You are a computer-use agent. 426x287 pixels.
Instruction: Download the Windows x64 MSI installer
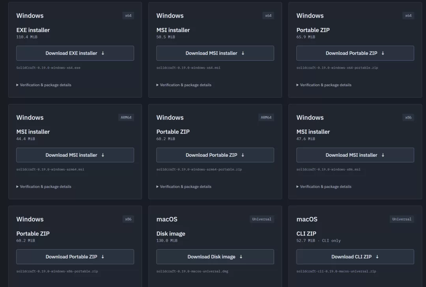pyautogui.click(x=215, y=53)
